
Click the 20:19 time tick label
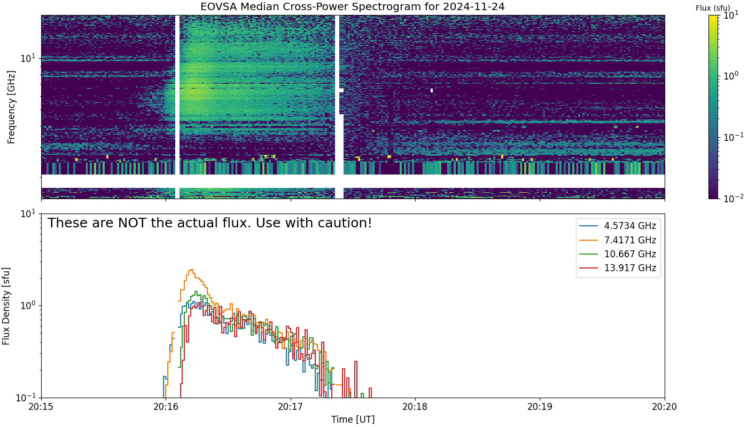[540, 407]
